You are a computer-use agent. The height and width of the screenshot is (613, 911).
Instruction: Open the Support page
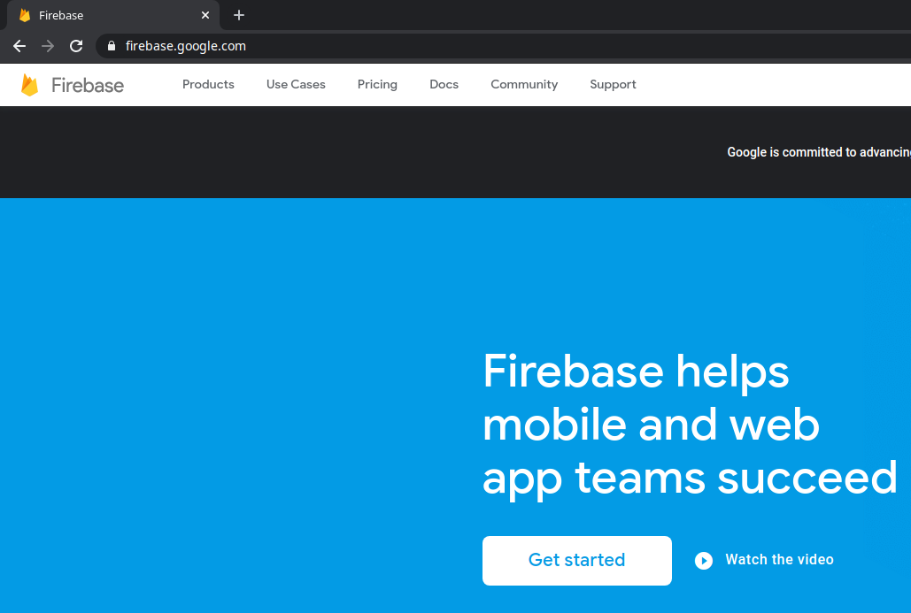click(613, 85)
